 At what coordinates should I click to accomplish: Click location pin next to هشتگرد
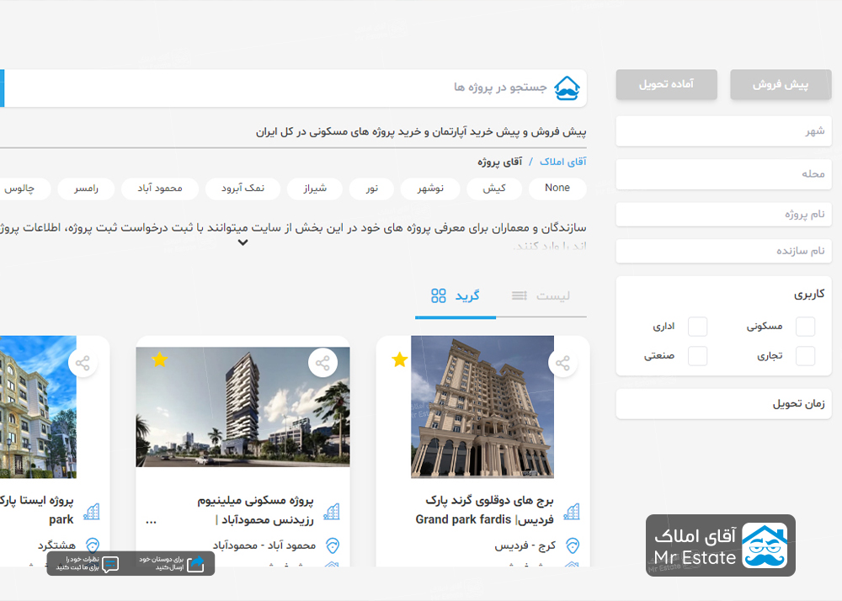click(93, 545)
